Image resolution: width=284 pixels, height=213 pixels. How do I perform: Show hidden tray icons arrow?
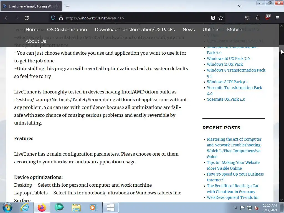pyautogui.click(x=236, y=208)
